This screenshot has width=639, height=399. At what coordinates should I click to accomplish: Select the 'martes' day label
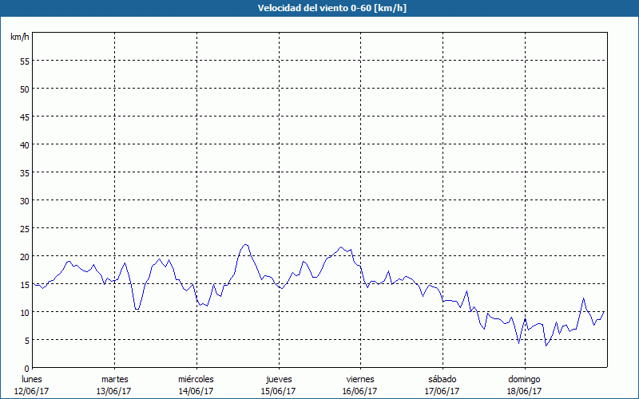[x=114, y=379]
